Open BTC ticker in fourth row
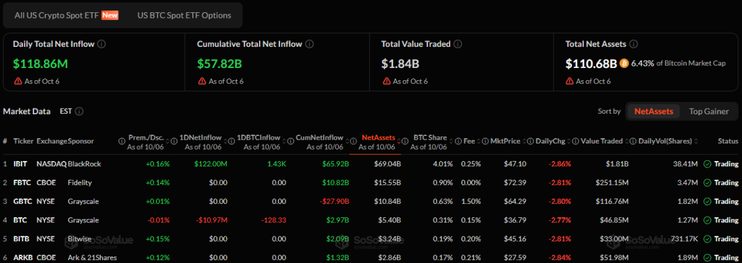 point(21,220)
